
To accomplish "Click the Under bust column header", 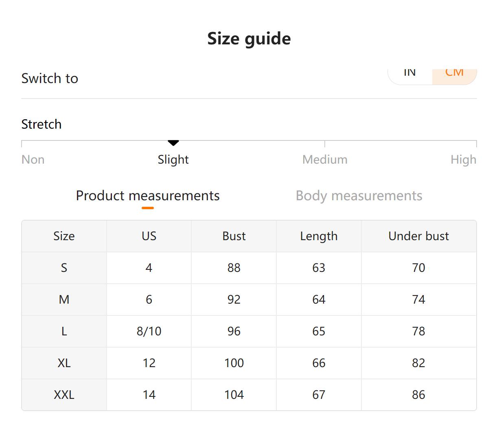I will (x=419, y=236).
